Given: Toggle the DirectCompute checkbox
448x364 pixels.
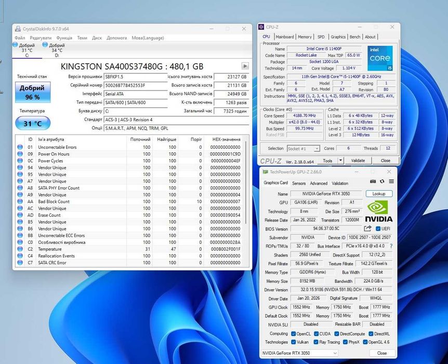Looking at the screenshot, I should pos(337,334).
